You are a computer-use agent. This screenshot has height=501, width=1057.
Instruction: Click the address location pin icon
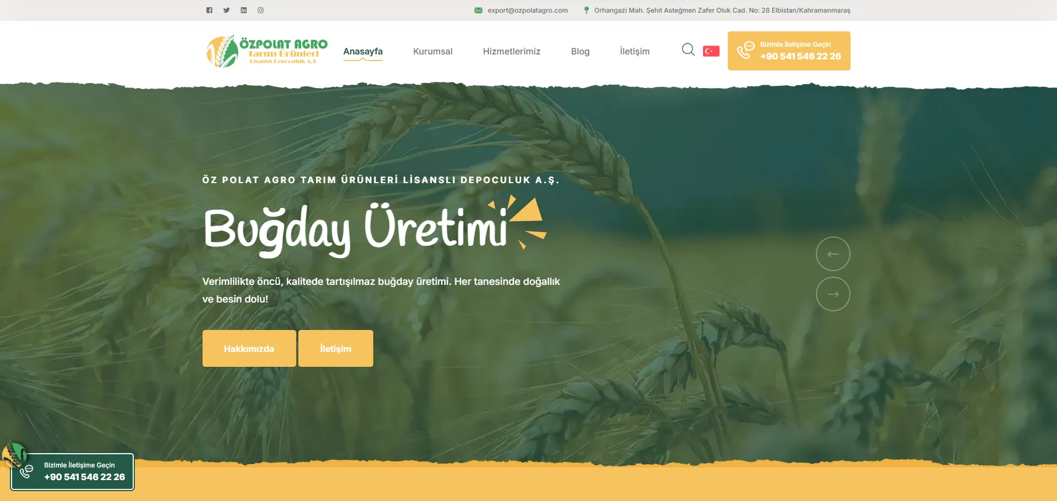[x=586, y=10]
